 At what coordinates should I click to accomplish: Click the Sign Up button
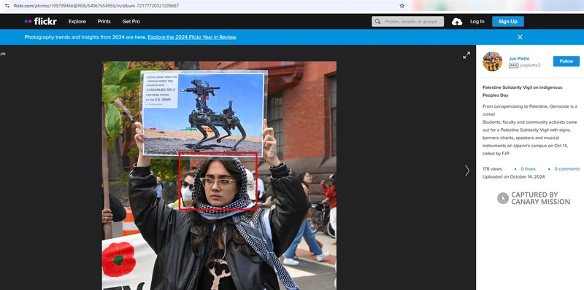(x=507, y=22)
